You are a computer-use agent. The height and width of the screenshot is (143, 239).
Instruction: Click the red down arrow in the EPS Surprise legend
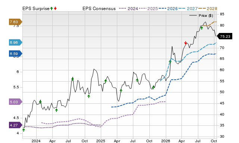(x=55, y=8)
